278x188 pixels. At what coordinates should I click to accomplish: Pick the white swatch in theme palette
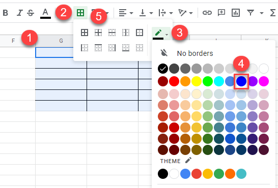(x=174, y=174)
